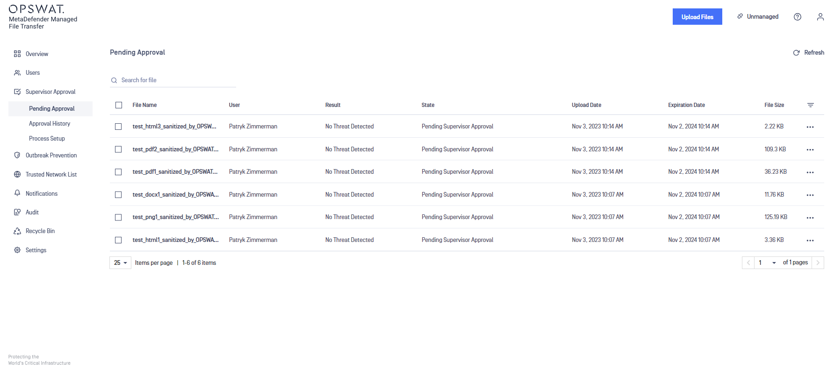The image size is (834, 369).
Task: Open the page number dropdown
Action: coord(767,263)
